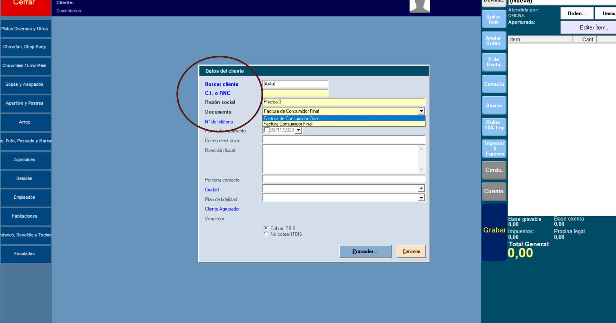Open the Plan de fidelidad dropdown
Screen dimensions: 616x323
421,198
